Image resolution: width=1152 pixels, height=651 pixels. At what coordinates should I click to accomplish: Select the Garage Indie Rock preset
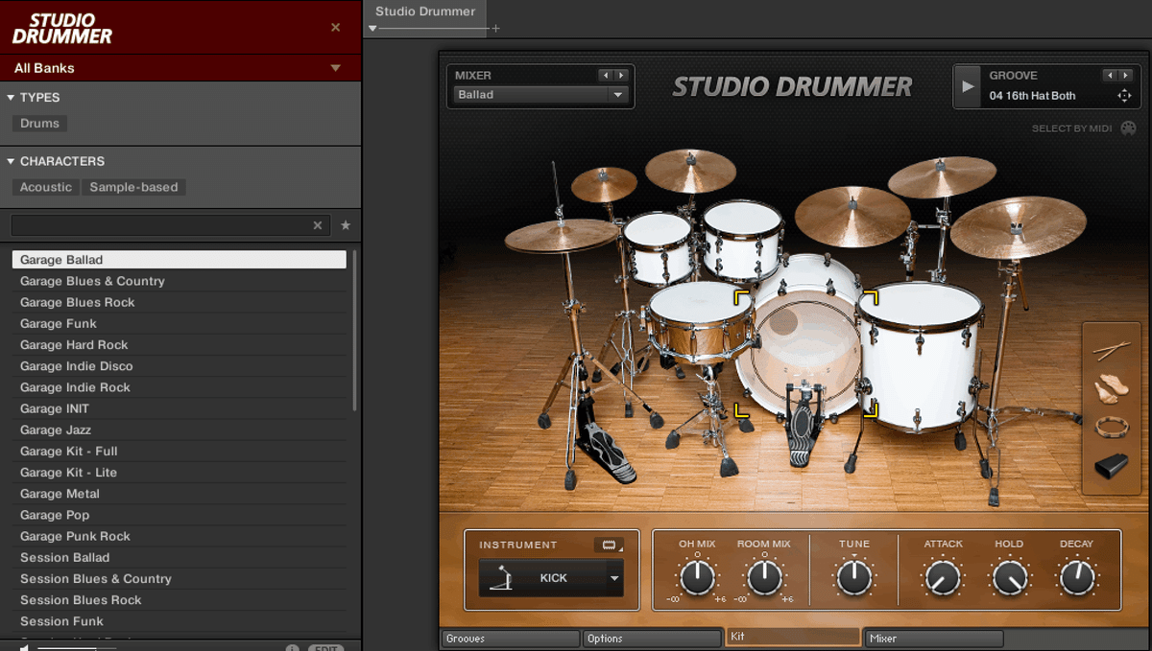[x=180, y=387]
